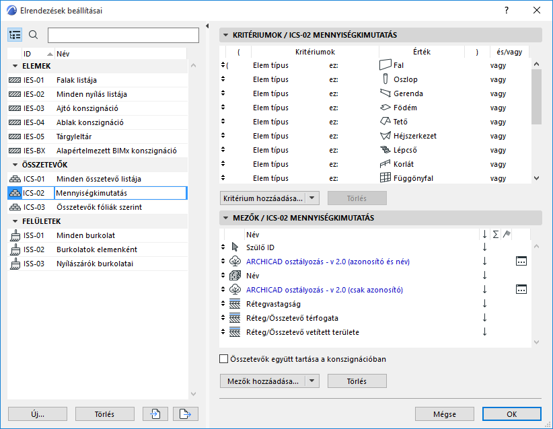Screen dimensions: 553x429
Task: Open options icon for first ARCHICAD osztályozás field
Action: [521, 262]
